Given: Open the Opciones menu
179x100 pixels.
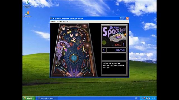Looking at the screenshot, I should [59, 21].
